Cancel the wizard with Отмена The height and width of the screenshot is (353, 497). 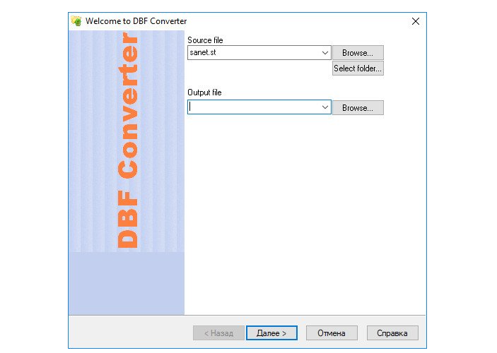(x=332, y=333)
